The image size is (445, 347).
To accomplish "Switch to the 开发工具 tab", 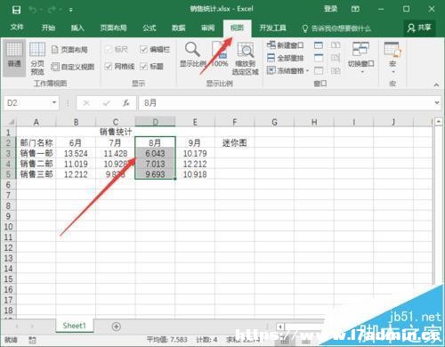I will click(x=273, y=28).
